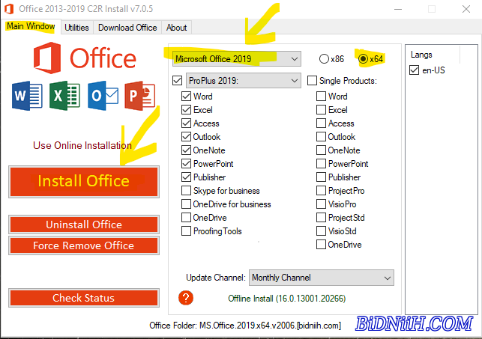482x339 pixels.
Task: Check Skype for business option
Action: pos(187,191)
